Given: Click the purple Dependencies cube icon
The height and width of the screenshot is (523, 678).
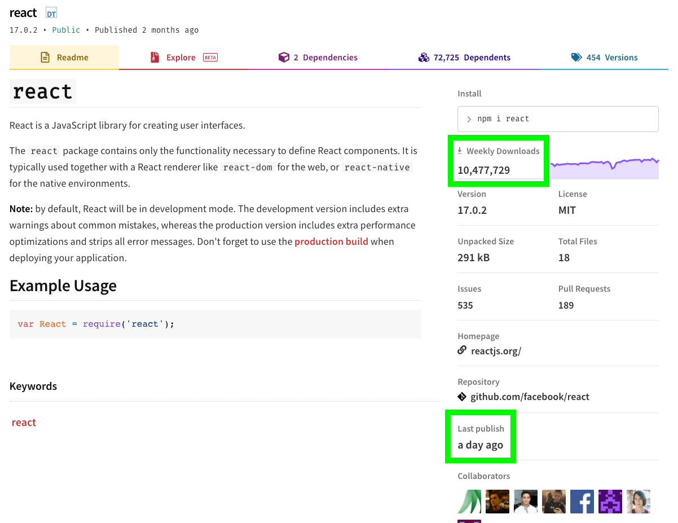Looking at the screenshot, I should (284, 58).
